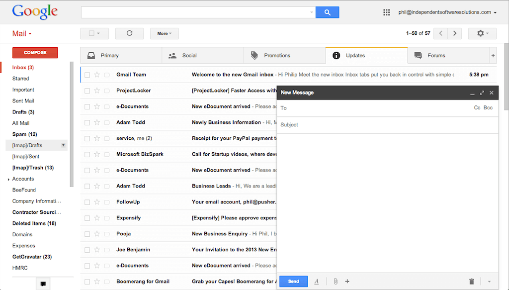Close the New Message window
This screenshot has width=509, height=290.
(x=492, y=93)
